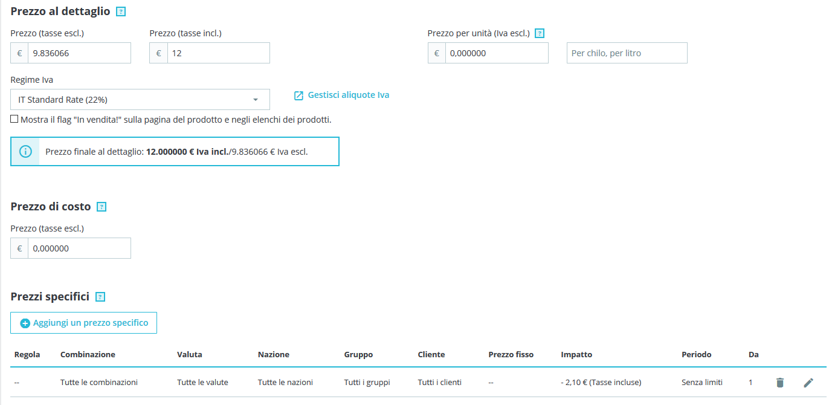Click Gestisci aliquote Iva link
Image resolution: width=829 pixels, height=405 pixels.
point(349,95)
